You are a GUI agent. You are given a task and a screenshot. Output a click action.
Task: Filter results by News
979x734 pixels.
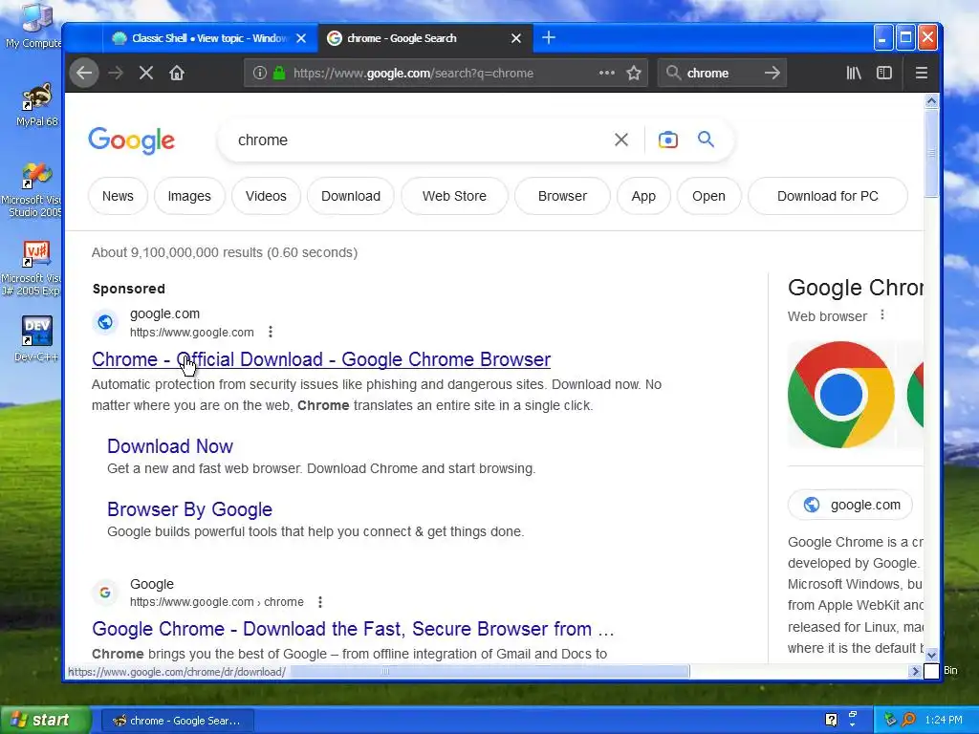[x=118, y=196]
